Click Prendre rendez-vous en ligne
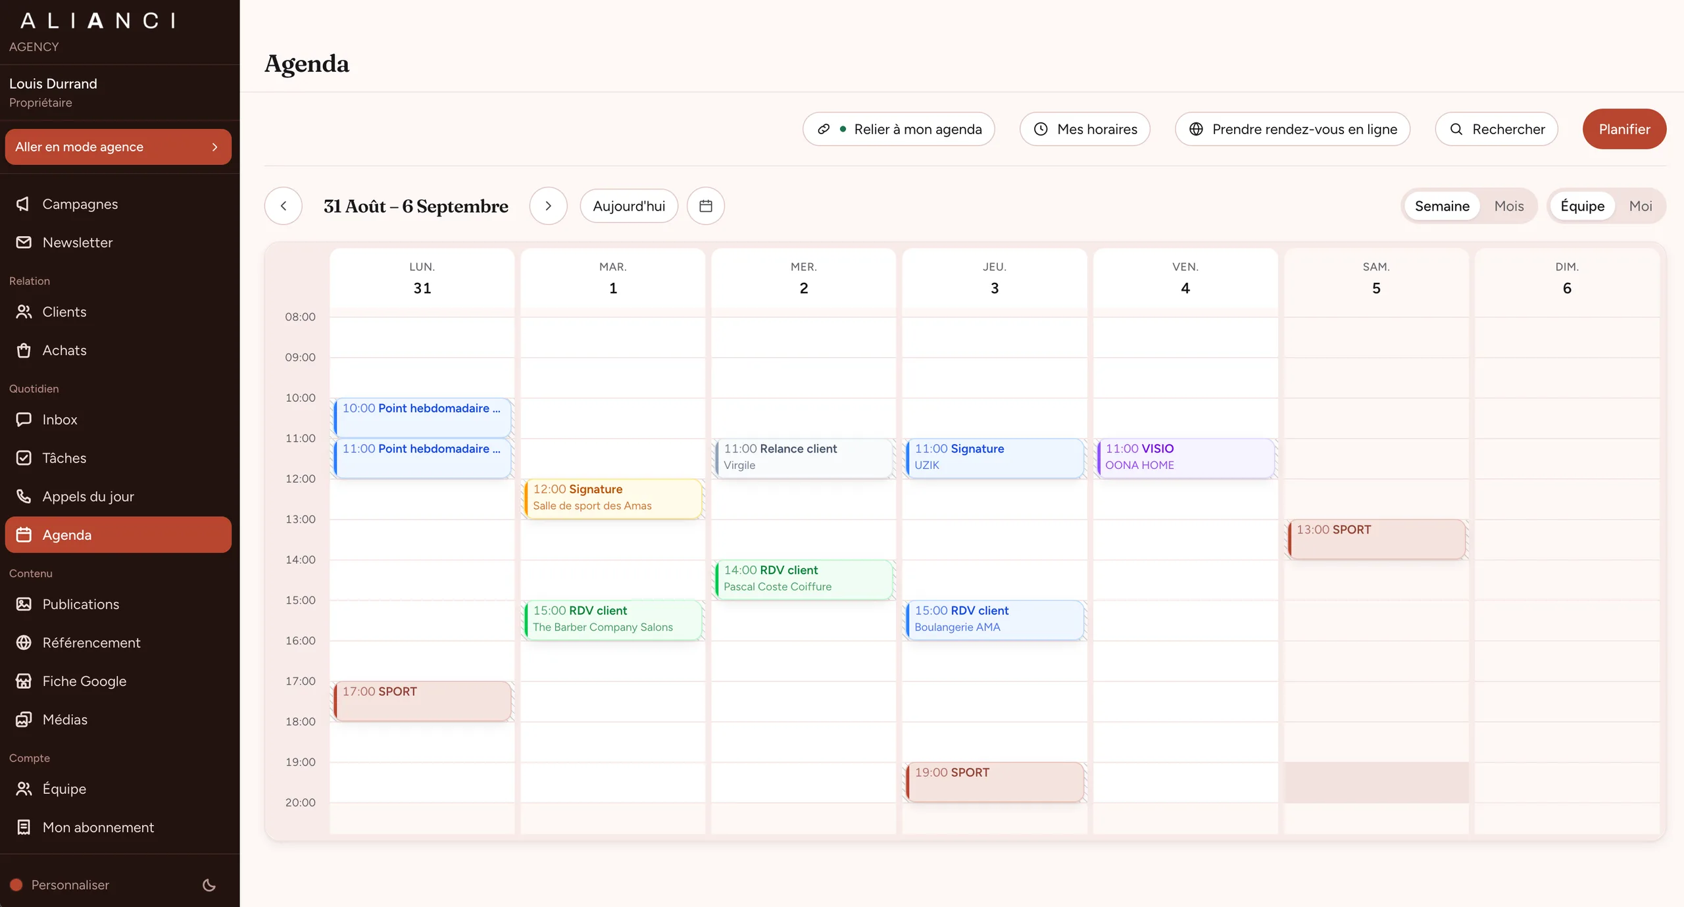Screen dimensions: 1684x907 (1293, 129)
